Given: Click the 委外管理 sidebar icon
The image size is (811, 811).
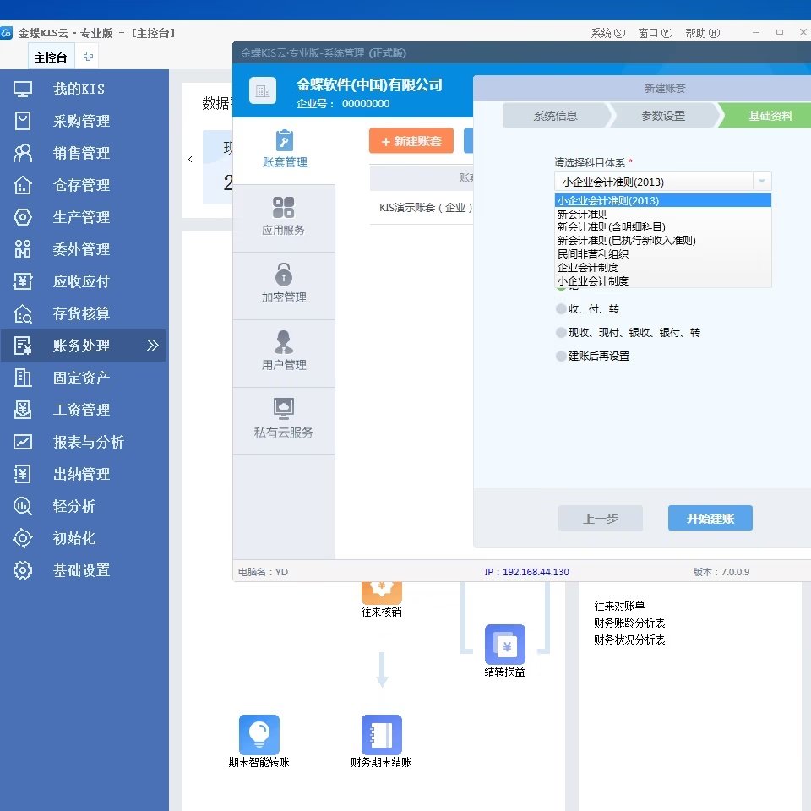Looking at the screenshot, I should click(22, 249).
